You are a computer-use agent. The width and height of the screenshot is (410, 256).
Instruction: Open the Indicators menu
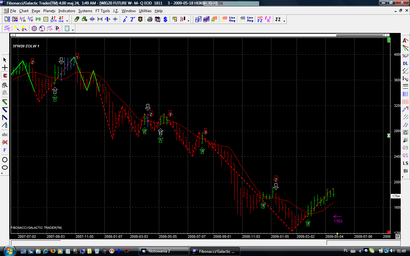(x=67, y=11)
